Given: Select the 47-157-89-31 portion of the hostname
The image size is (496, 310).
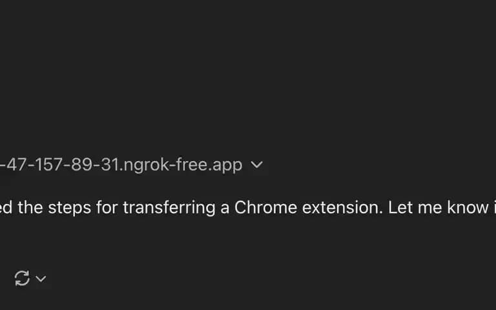Looking at the screenshot, I should (63, 165).
